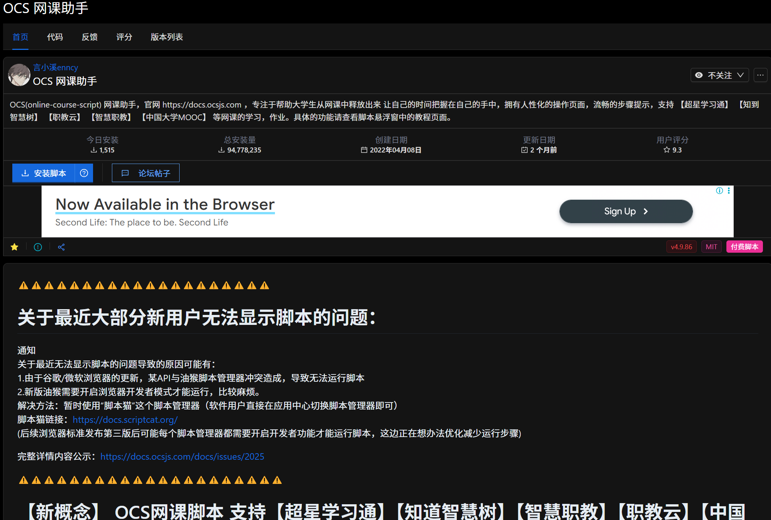Image resolution: width=771 pixels, height=520 pixels.
Task: Open author link 言小溪enncy
Action: click(x=55, y=68)
